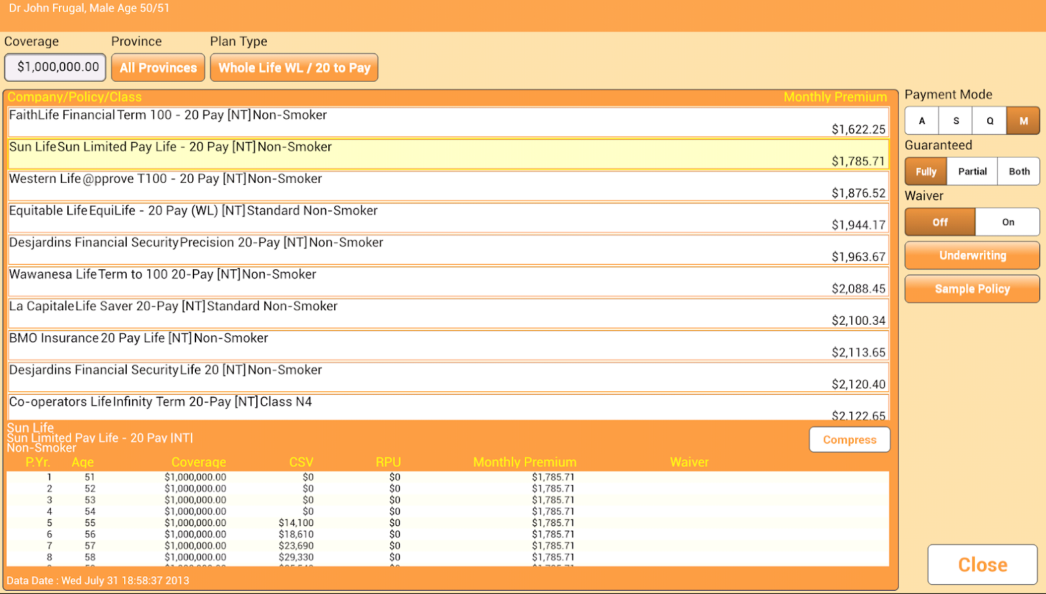Viewport: 1046px width, 594px height.
Task: Select La Capitale Life Saver 20-Pay row
Action: [448, 313]
